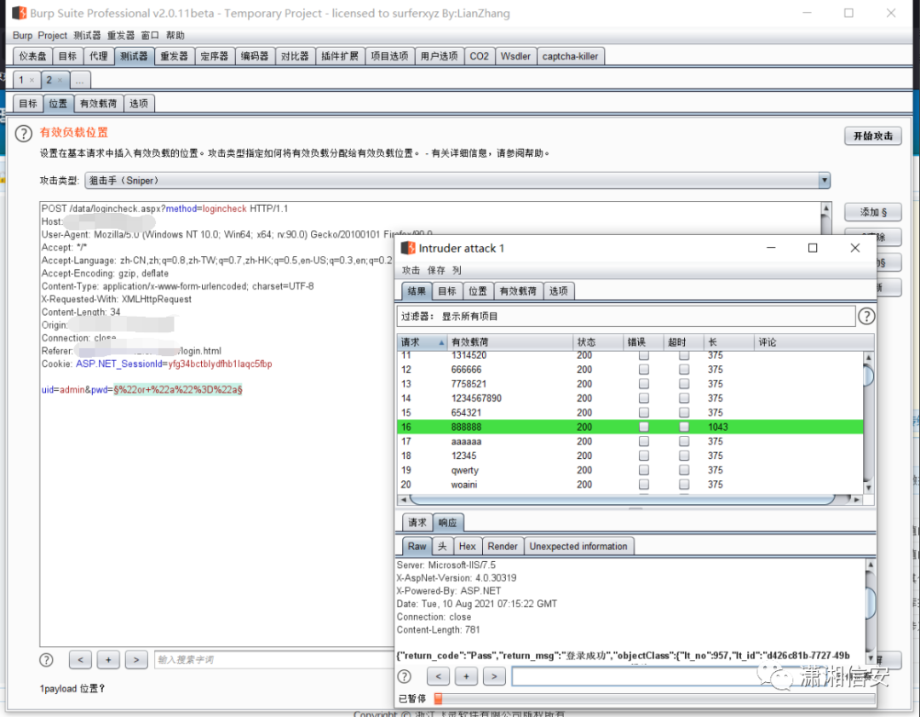Open Unexpected information tab
The image size is (920, 717).
click(x=578, y=546)
